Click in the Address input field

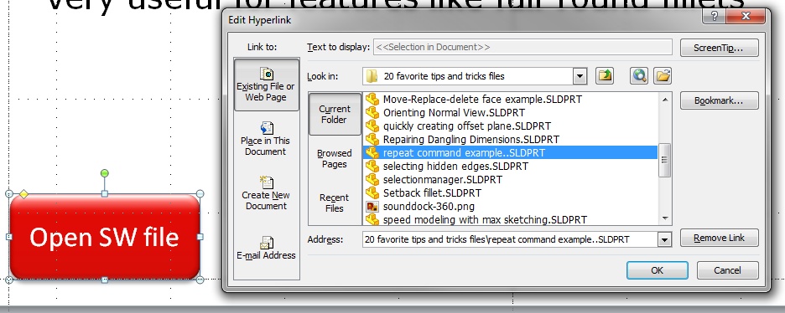510,239
